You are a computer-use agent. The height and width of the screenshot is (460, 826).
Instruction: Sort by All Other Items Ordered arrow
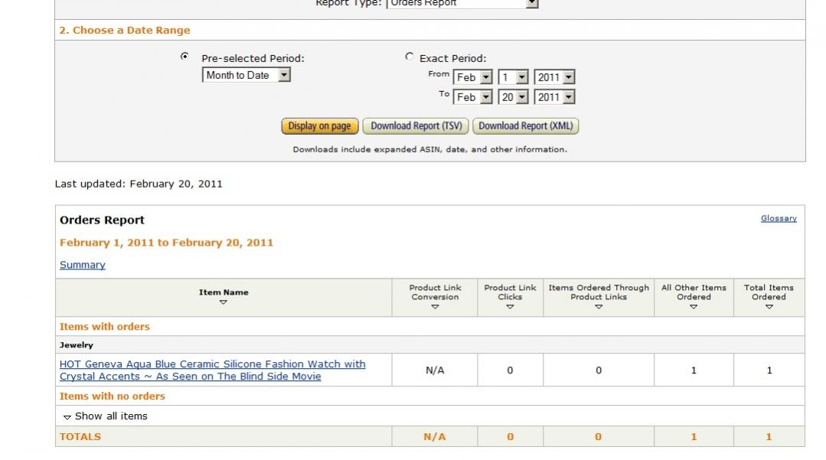click(694, 307)
